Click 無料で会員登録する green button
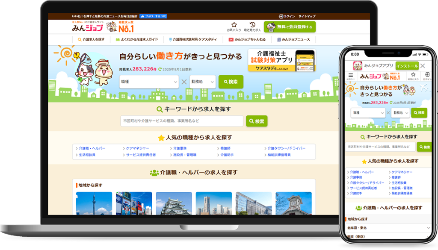The height and width of the screenshot is (250, 438). pyautogui.click(x=290, y=27)
